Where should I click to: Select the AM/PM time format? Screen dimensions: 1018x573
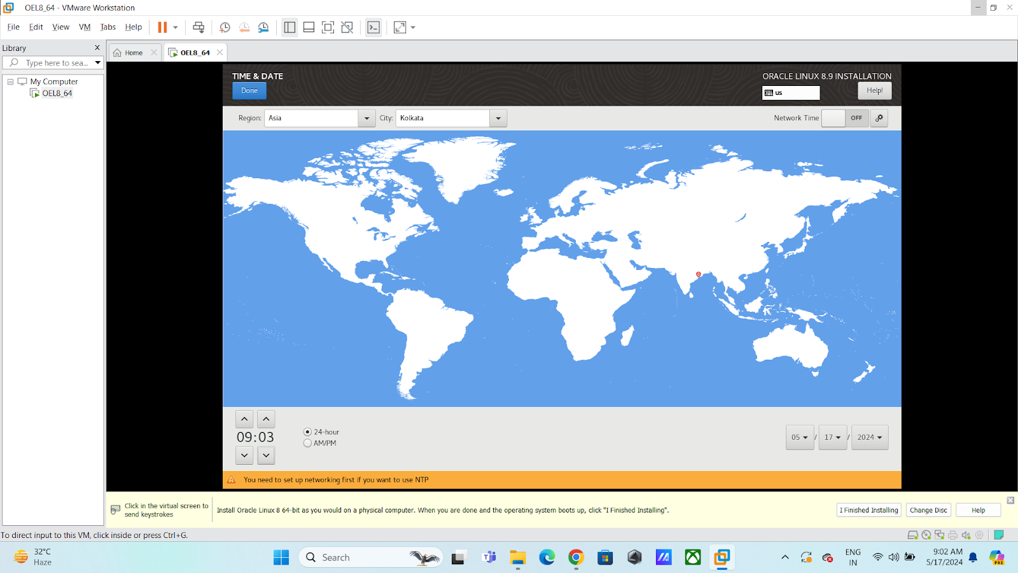pos(320,443)
